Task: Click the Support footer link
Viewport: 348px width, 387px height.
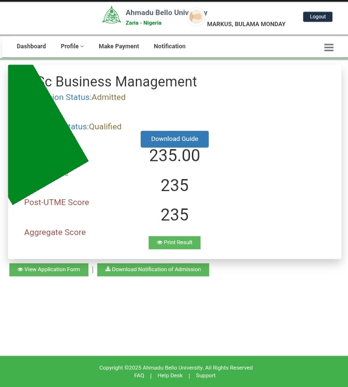Action: 205,375
